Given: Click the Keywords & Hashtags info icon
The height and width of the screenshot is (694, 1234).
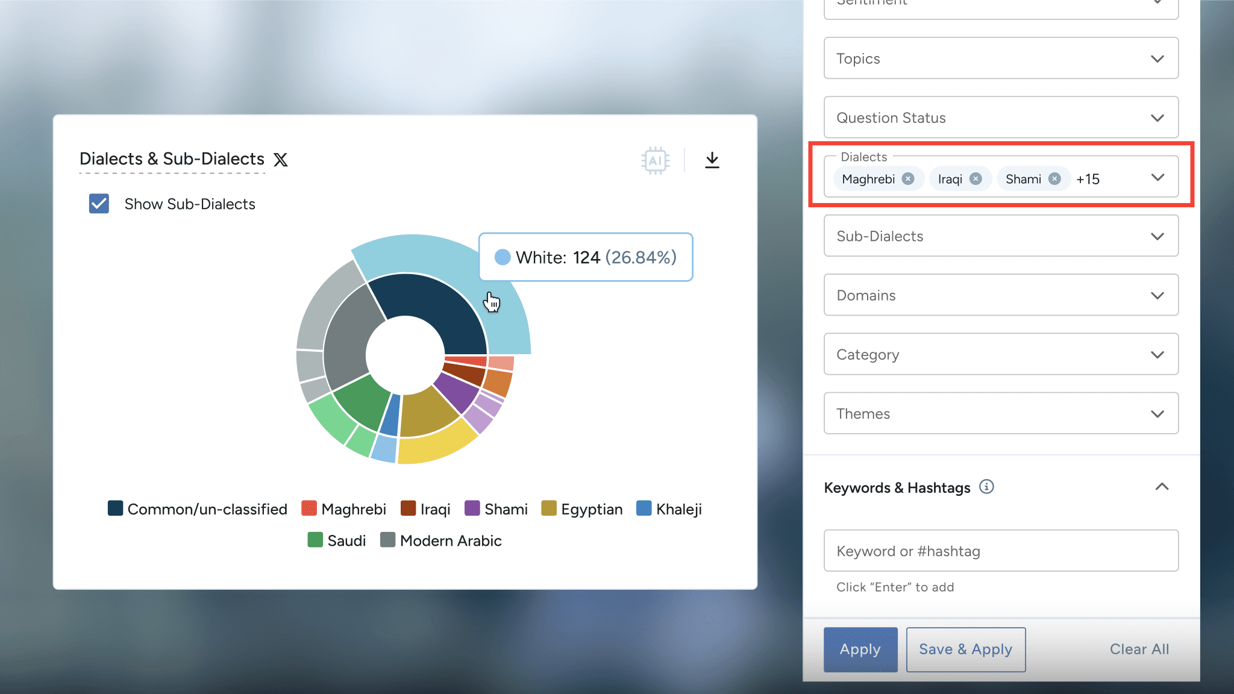Looking at the screenshot, I should coord(986,487).
